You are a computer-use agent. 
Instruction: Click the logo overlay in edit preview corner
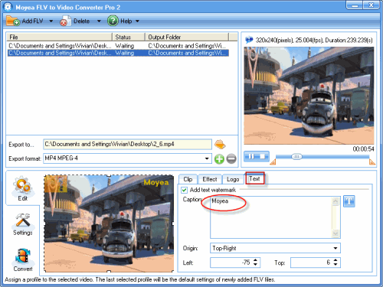(x=56, y=184)
